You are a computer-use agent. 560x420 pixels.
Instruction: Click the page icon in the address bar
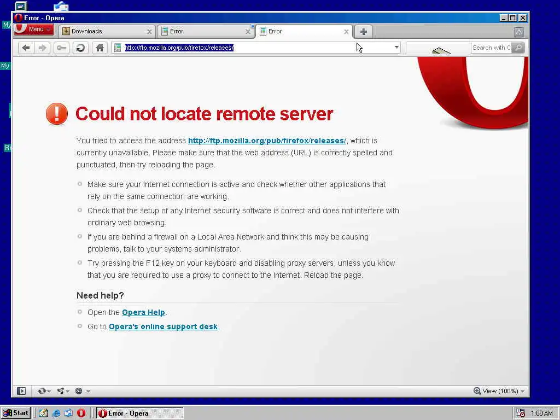pos(118,48)
